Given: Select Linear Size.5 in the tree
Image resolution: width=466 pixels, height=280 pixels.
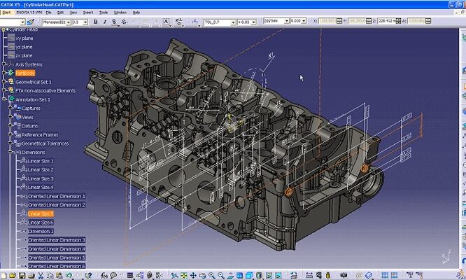Looking at the screenshot, I should pos(41,213).
